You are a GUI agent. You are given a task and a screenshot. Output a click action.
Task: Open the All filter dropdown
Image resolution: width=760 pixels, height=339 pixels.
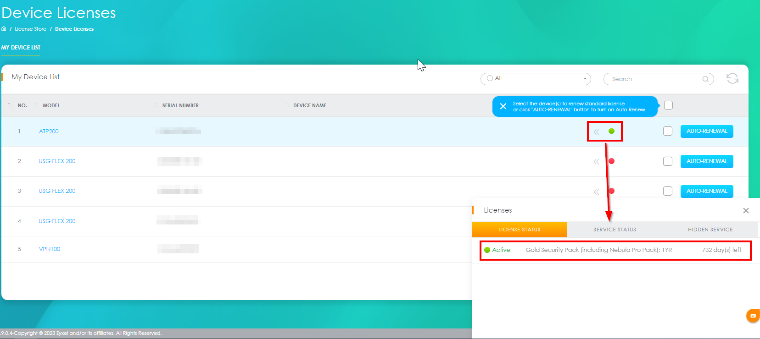536,79
